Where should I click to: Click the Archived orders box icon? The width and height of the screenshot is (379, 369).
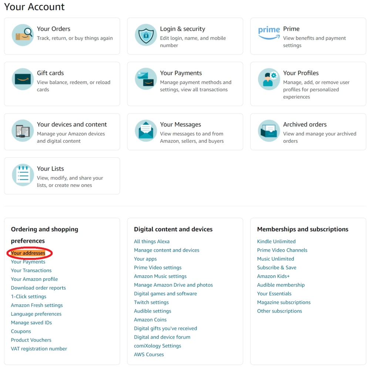pos(269,131)
